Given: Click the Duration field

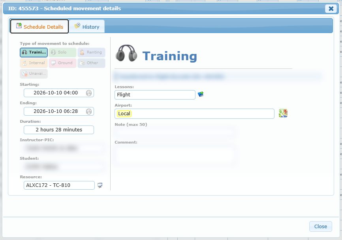Looking at the screenshot, I should tap(59, 130).
